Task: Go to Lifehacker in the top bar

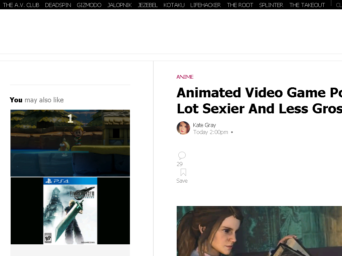Action: coord(205,5)
